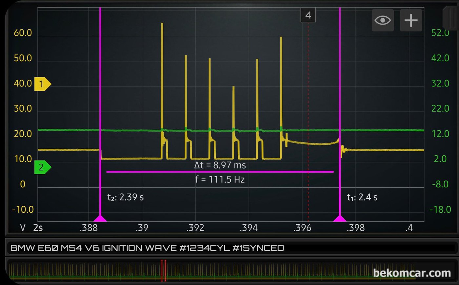Click the magenta measurement span bar
Viewport: 459px width, 285px height.
pos(220,172)
